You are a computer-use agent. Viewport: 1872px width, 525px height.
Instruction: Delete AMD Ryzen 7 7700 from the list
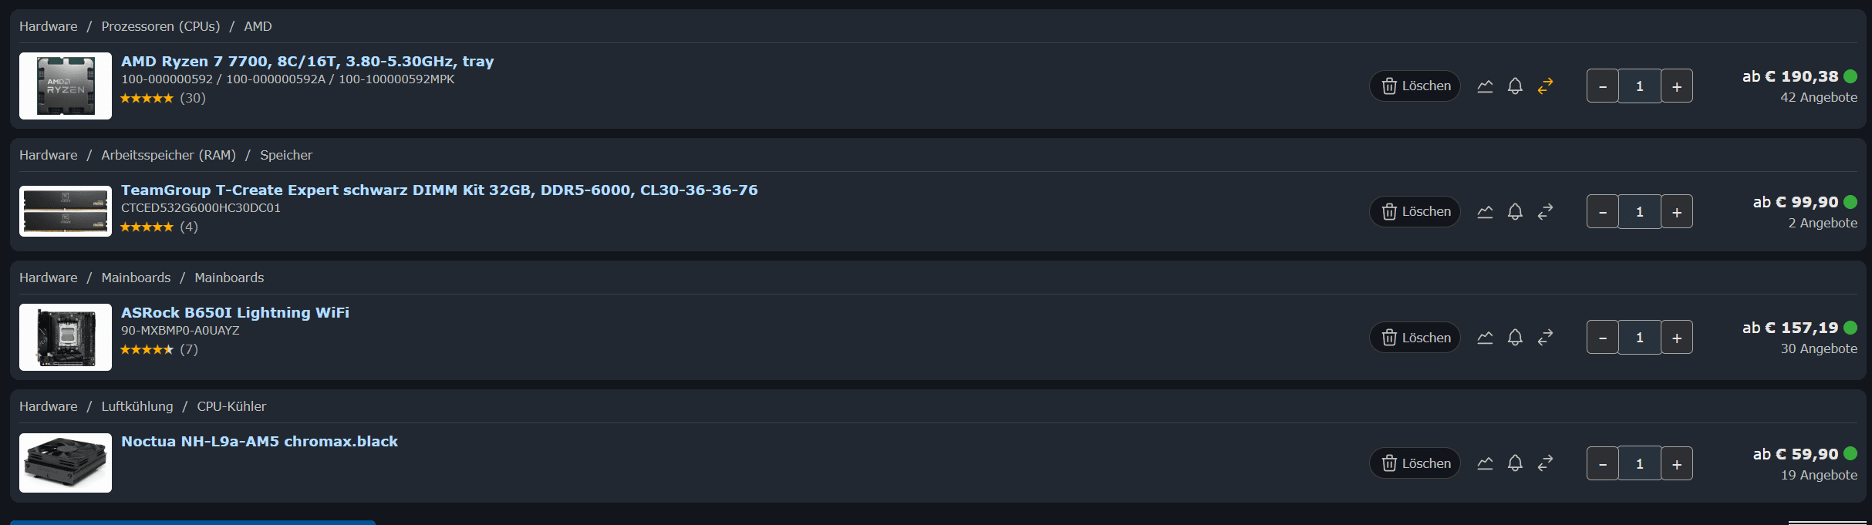[1415, 86]
